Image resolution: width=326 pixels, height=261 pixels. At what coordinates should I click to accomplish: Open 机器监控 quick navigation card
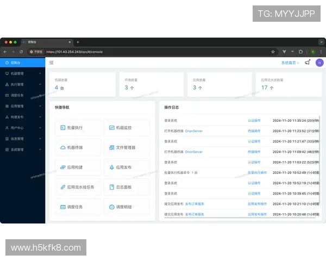coord(127,128)
